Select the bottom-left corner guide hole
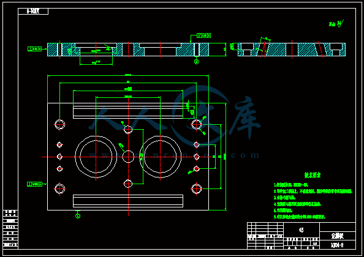 [59, 188]
